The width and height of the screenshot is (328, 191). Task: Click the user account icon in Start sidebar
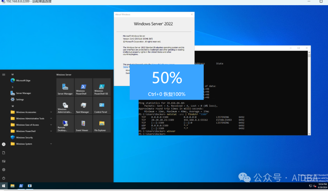(x=4, y=144)
